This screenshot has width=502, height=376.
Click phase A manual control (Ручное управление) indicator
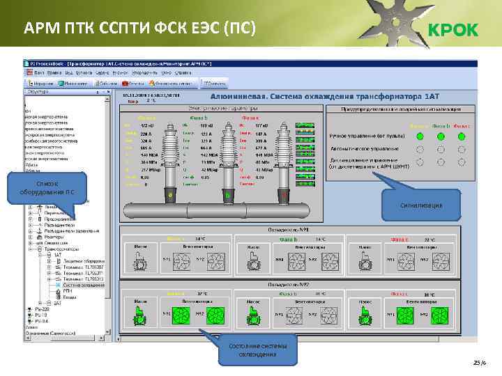point(420,136)
